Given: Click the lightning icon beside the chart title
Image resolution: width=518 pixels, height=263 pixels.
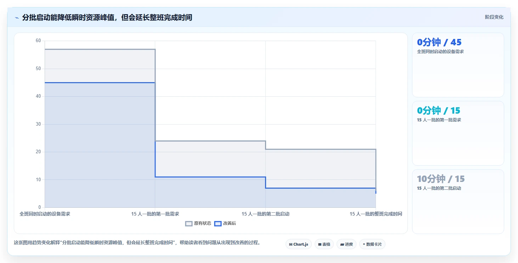Looking at the screenshot, I should [17, 18].
